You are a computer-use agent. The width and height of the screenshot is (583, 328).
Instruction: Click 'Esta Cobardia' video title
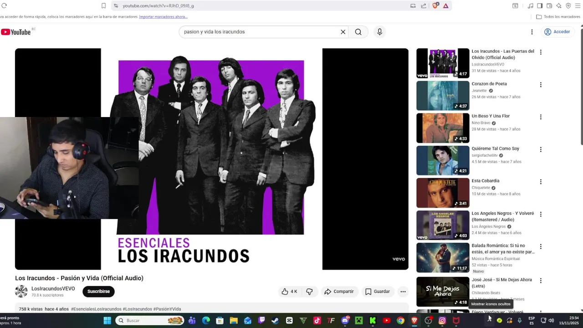pyautogui.click(x=486, y=181)
